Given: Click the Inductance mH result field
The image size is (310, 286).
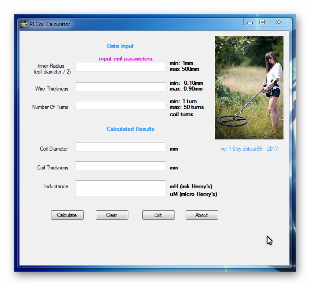Looking at the screenshot, I should 120,184.
